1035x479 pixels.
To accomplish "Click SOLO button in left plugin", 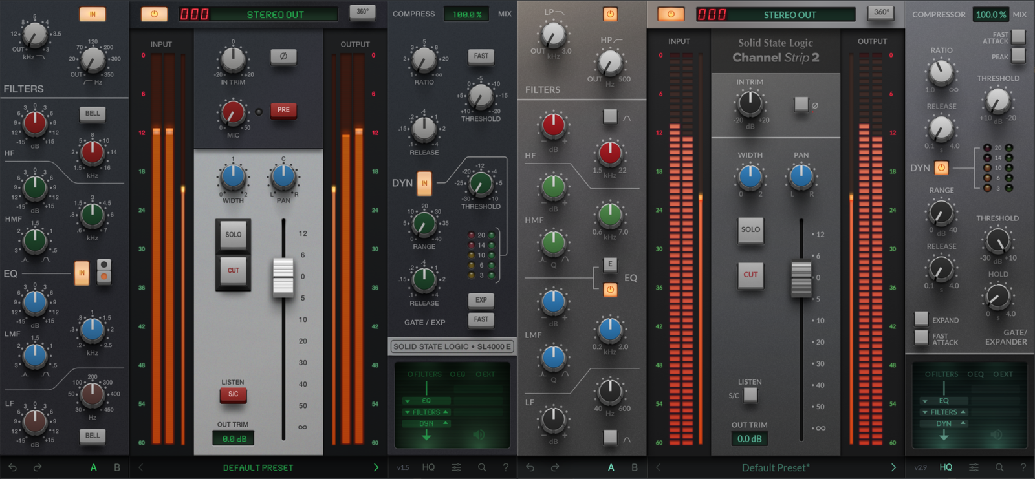I will point(233,235).
